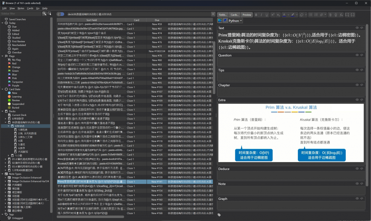Toggle visual editor eye for Deduce field

[x=357, y=168]
